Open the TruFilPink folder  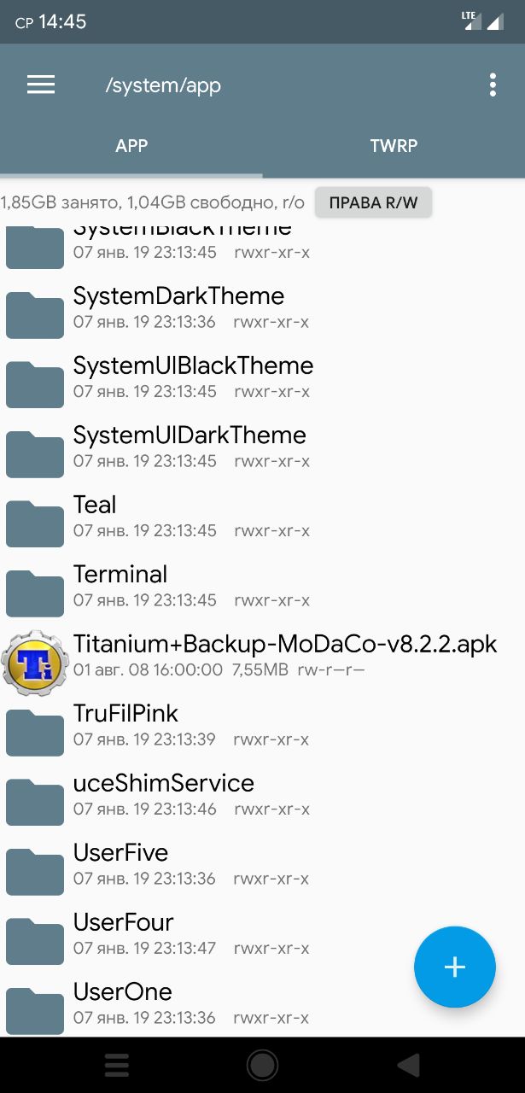(x=262, y=725)
